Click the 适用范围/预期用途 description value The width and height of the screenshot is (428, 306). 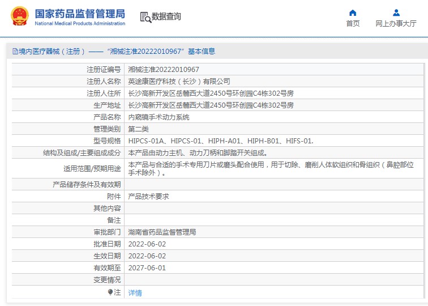point(271,168)
